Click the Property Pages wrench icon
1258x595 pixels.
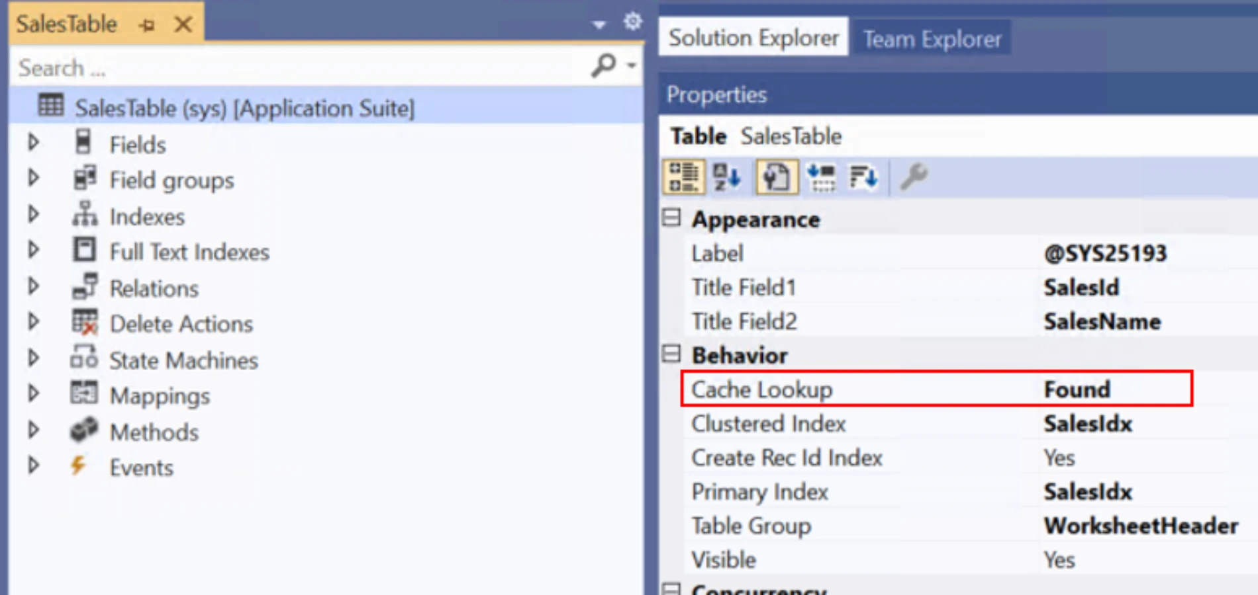click(x=914, y=177)
